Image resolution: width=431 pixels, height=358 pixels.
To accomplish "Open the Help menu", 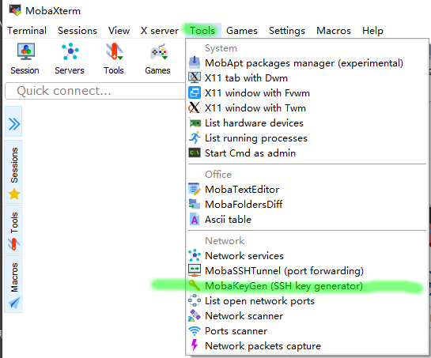I will tap(372, 31).
